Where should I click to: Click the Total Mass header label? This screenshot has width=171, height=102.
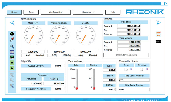coord(126,22)
